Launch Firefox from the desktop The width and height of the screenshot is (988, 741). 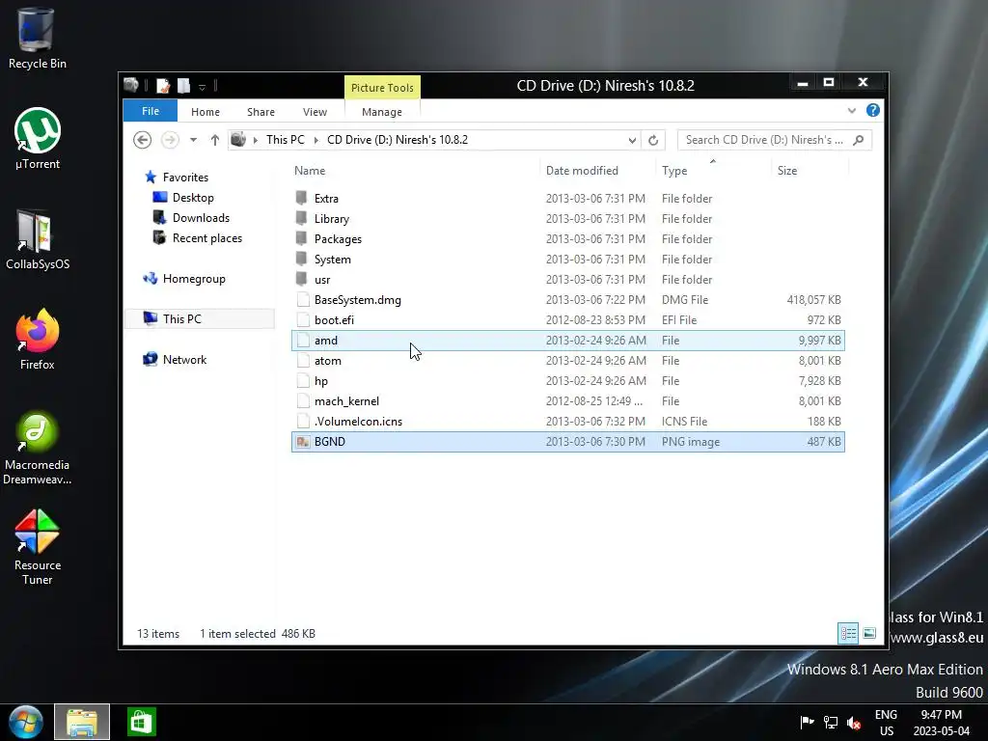coord(38,339)
